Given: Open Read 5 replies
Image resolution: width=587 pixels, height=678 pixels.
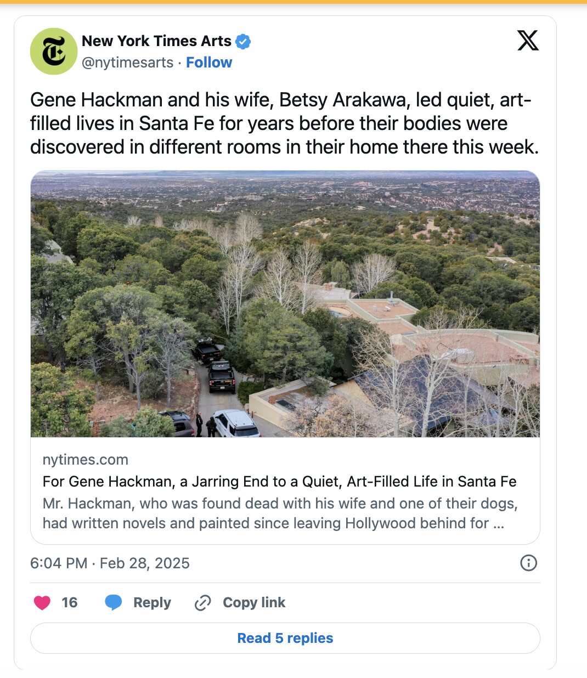Looking at the screenshot, I should pos(285,638).
